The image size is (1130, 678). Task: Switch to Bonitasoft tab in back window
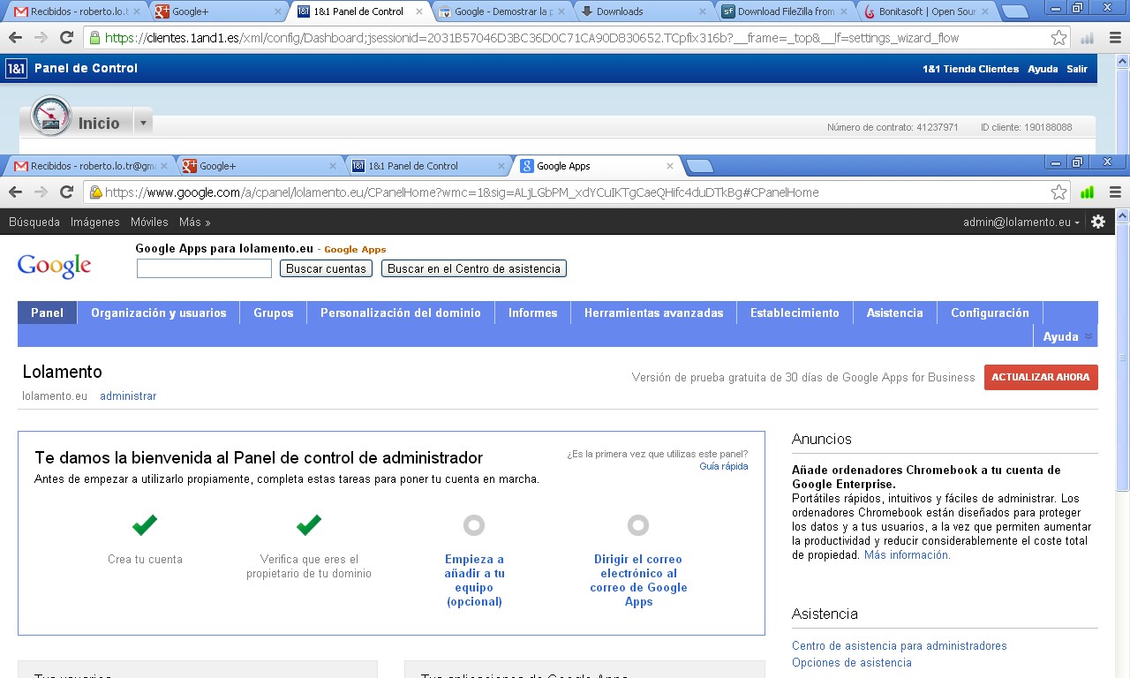point(927,11)
